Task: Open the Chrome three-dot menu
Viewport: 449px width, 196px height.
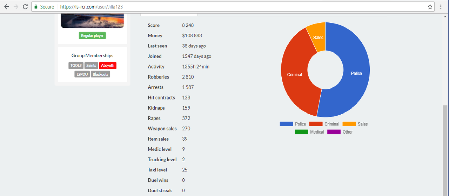Action: (441, 7)
